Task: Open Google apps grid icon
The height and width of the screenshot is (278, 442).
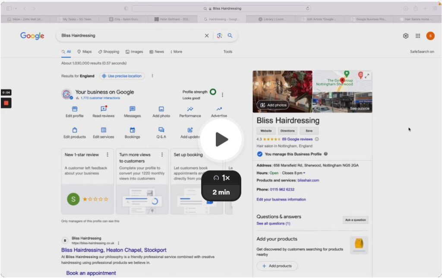Action: click(x=418, y=36)
